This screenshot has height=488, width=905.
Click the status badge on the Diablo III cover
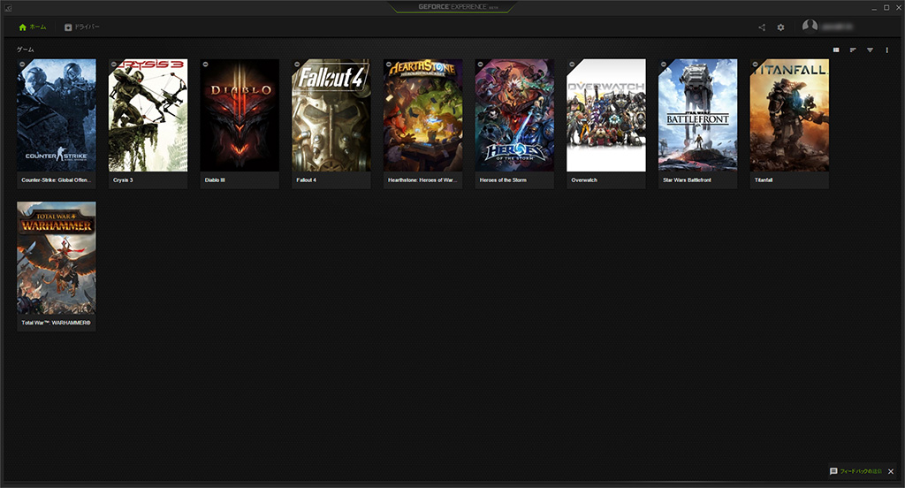pyautogui.click(x=205, y=65)
